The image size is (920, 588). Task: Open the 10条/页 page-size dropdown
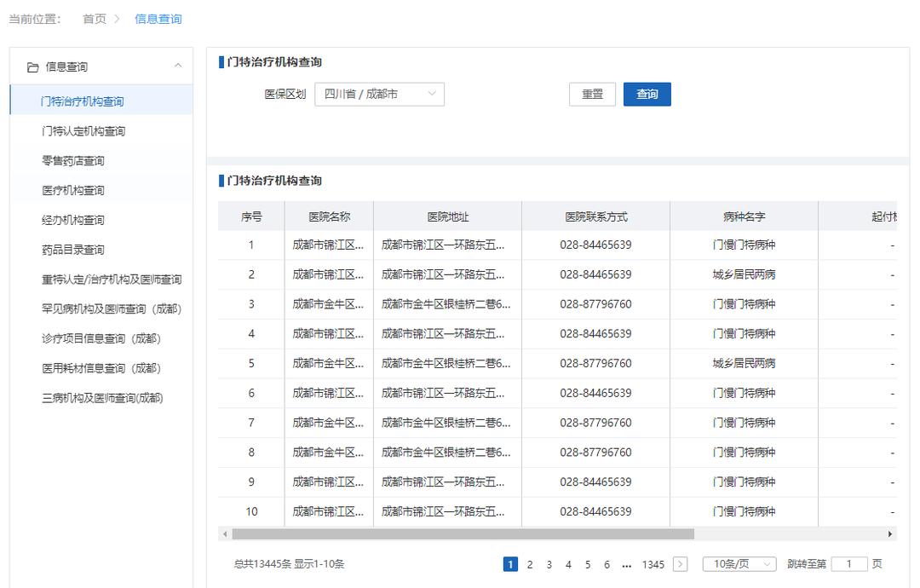click(x=738, y=563)
